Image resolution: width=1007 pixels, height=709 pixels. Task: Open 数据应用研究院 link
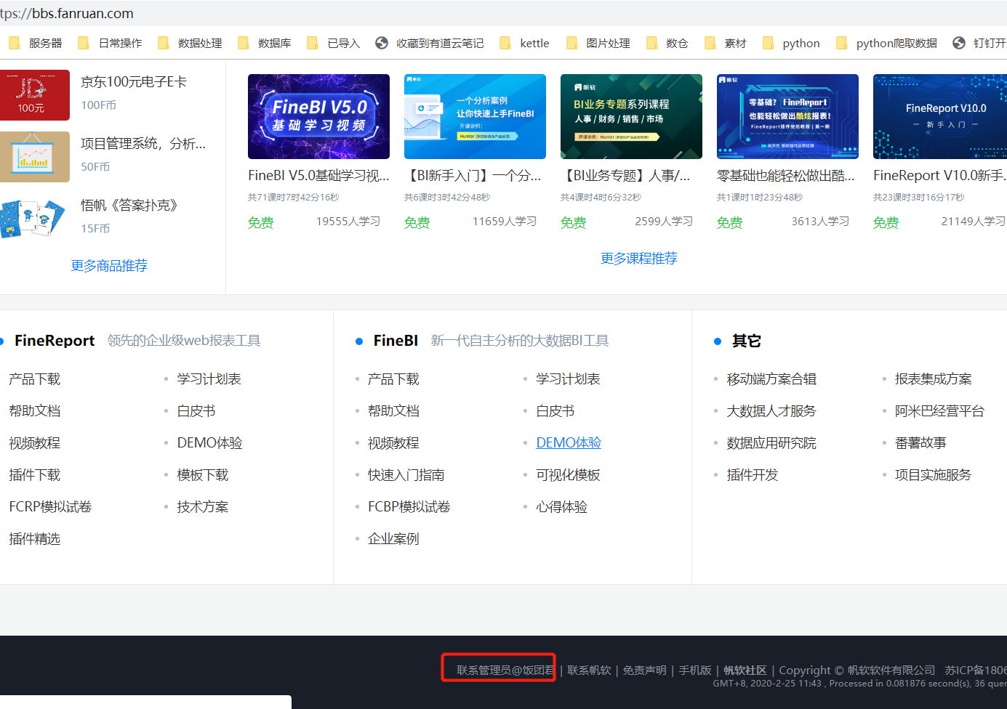pyautogui.click(x=771, y=443)
